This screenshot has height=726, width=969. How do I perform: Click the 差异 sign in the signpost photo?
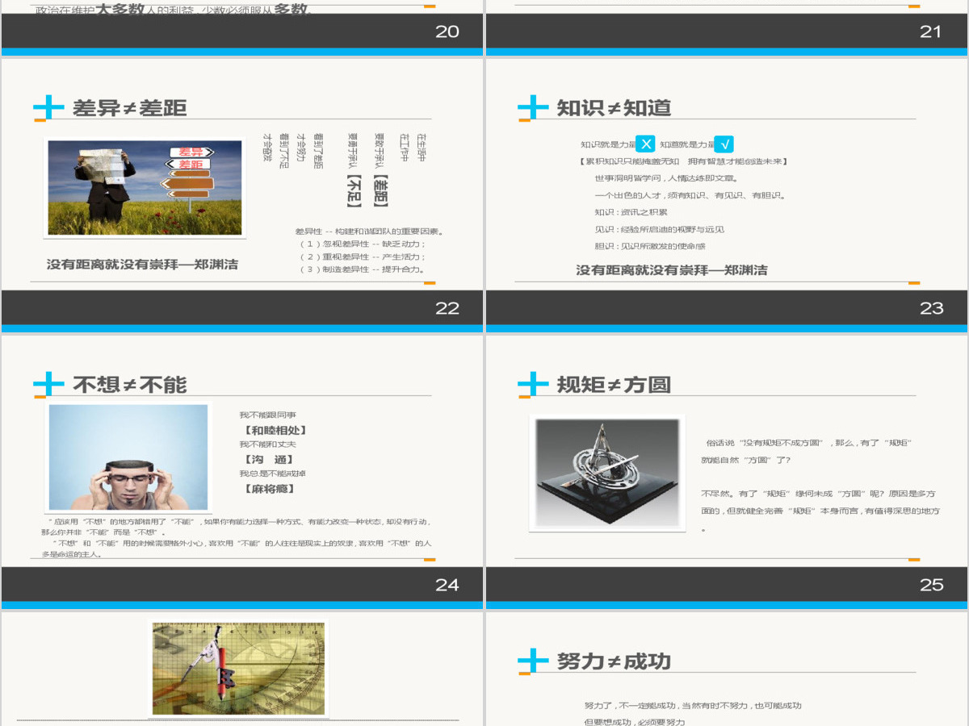tap(191, 152)
